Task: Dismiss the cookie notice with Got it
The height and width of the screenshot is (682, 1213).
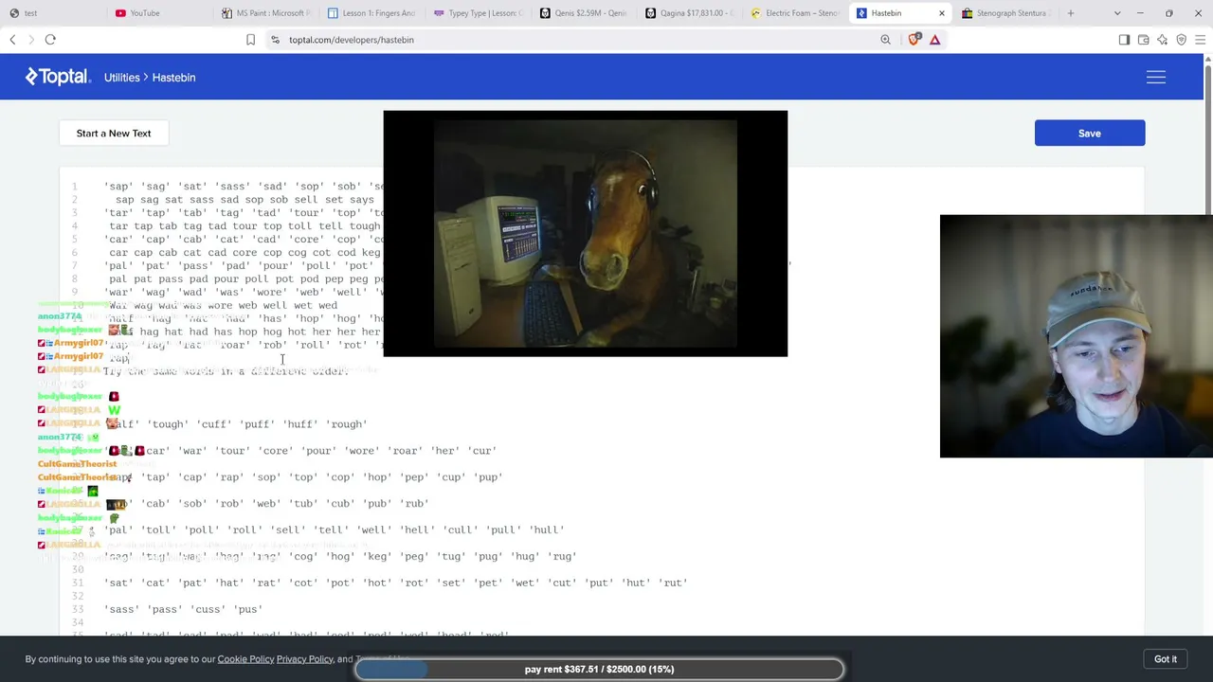Action: tap(1166, 659)
